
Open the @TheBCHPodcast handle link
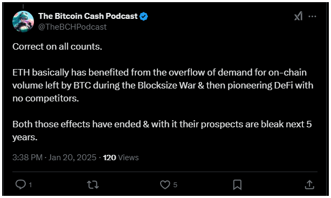[72, 27]
